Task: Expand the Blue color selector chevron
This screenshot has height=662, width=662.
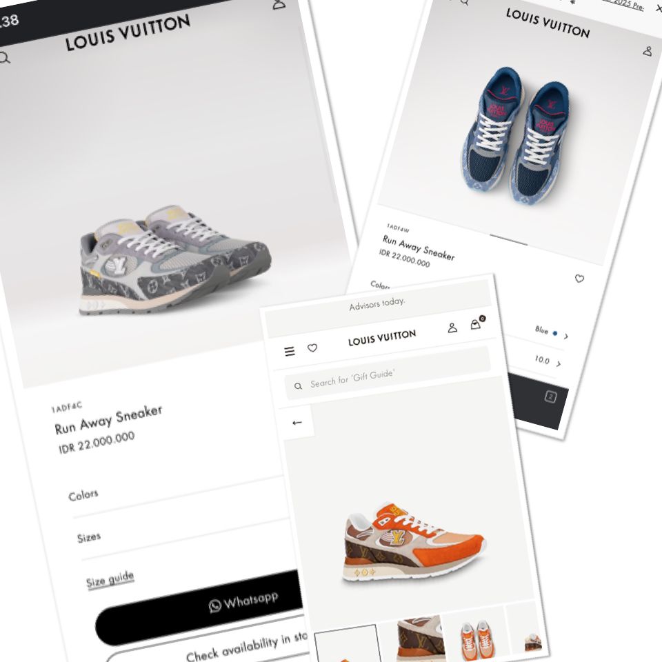Action: coord(566,337)
